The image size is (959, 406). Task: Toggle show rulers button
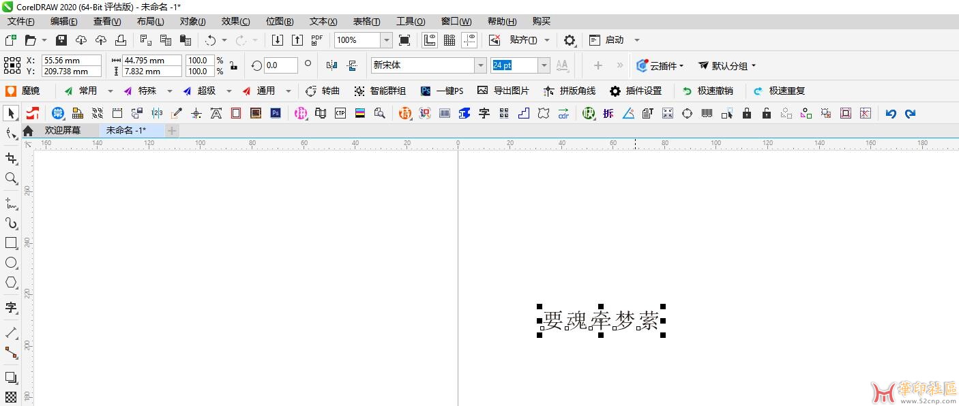430,40
